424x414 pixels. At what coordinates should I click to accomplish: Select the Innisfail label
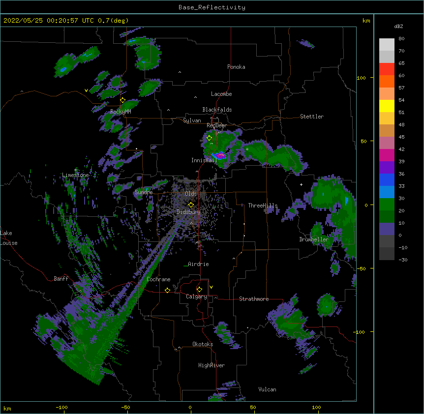tap(204, 160)
